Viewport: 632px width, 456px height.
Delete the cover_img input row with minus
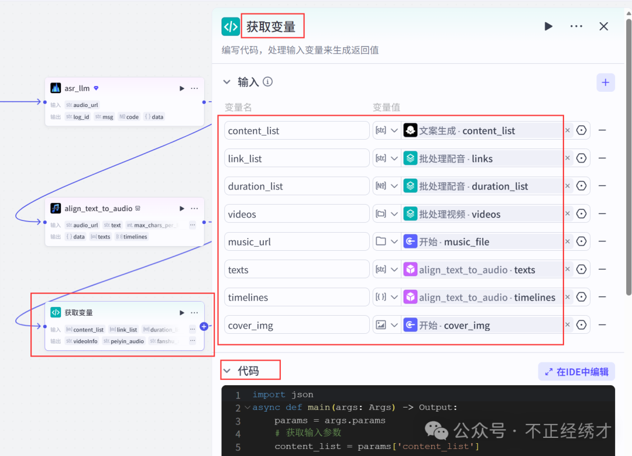pyautogui.click(x=602, y=325)
